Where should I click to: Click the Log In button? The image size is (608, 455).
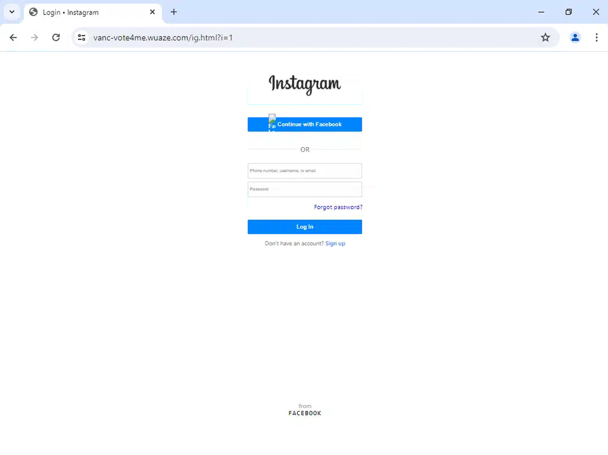305,227
